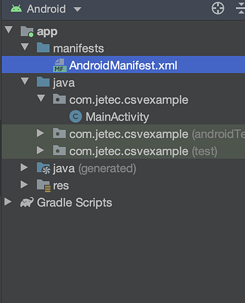The width and height of the screenshot is (245, 303).
Task: Click the Gradle Scripts elephant icon
Action: pyautogui.click(x=27, y=202)
